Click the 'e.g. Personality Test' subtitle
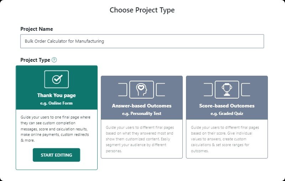 pyautogui.click(x=141, y=114)
